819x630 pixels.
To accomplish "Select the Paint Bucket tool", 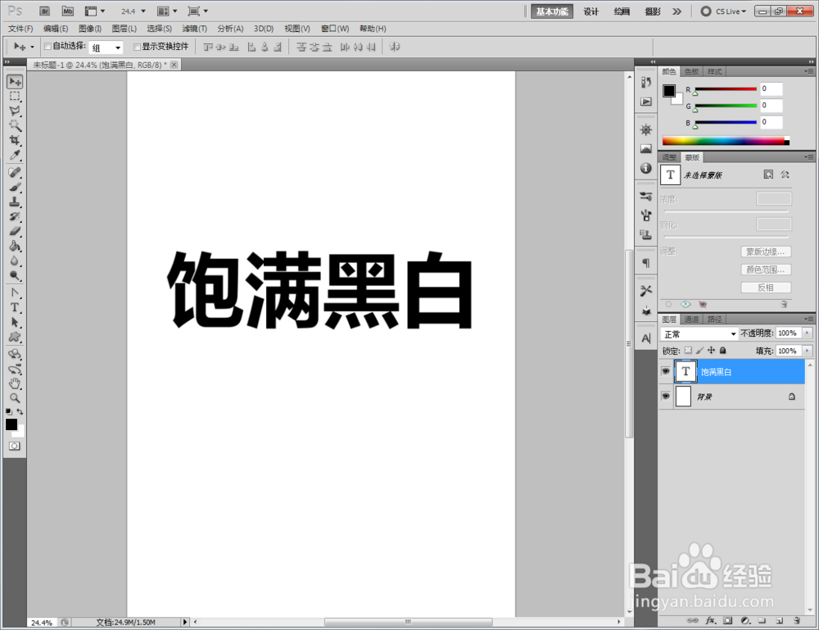I will [x=15, y=246].
